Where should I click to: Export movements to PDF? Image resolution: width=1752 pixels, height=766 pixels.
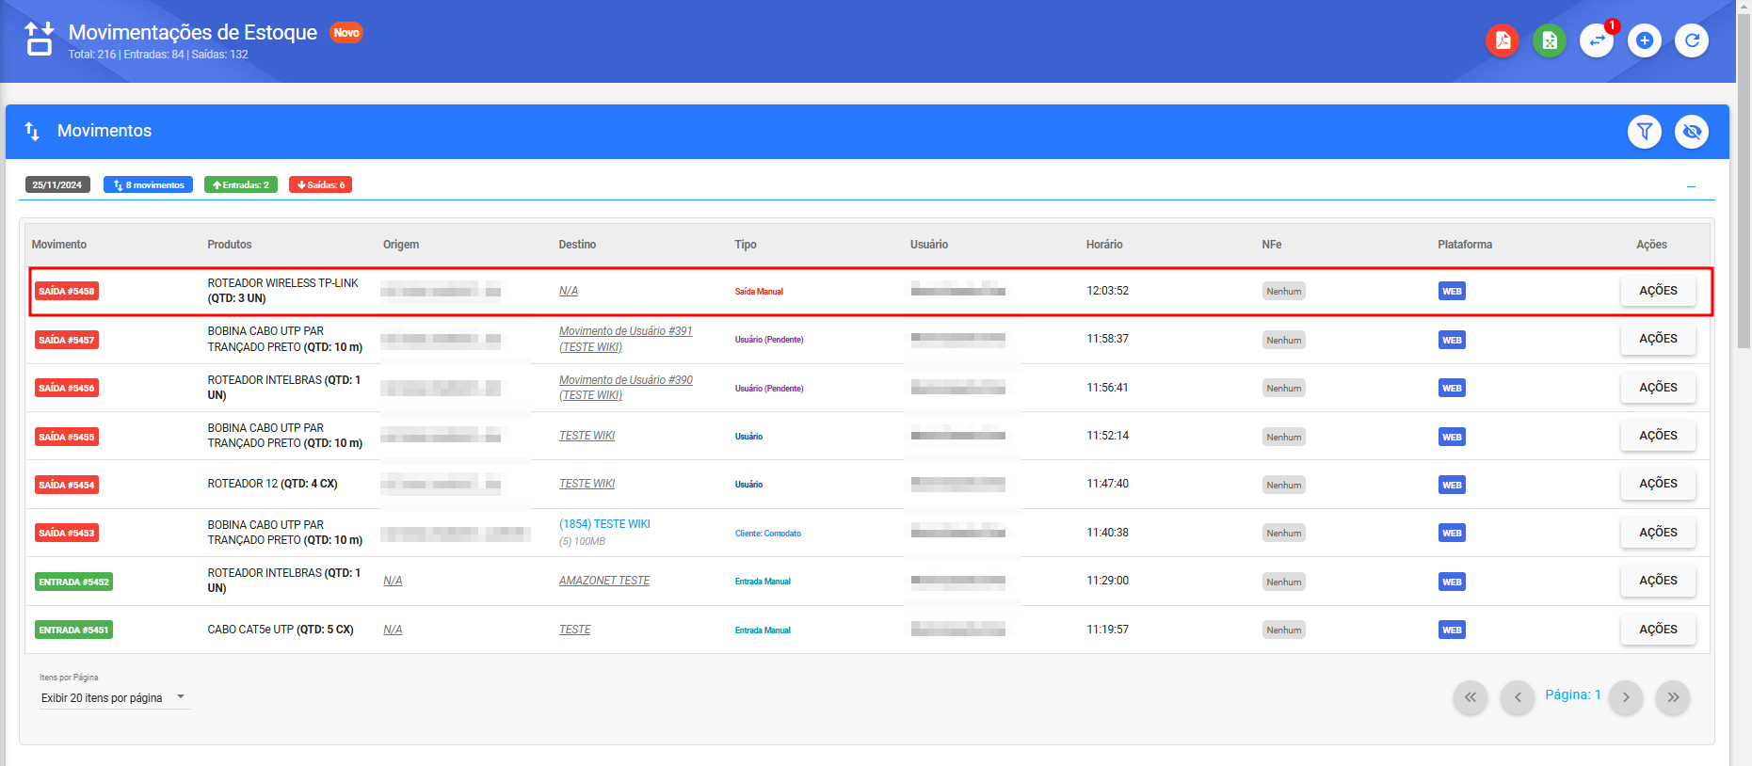click(1503, 40)
